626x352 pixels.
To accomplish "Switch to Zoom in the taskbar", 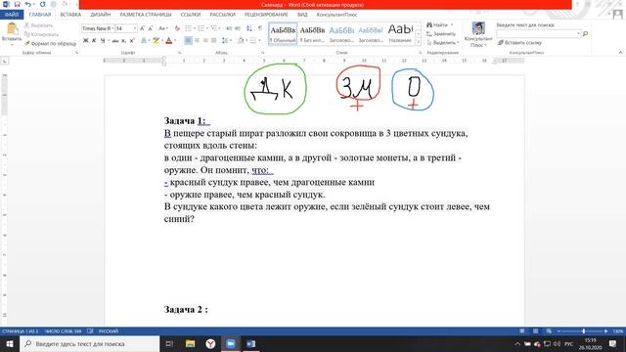I will coord(231,343).
